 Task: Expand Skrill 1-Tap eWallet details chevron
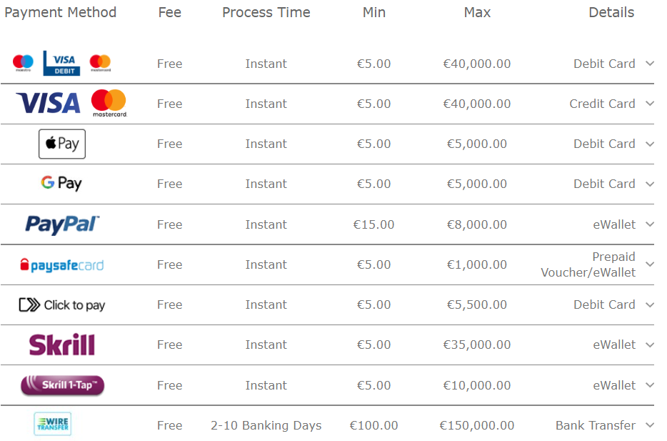coord(650,385)
